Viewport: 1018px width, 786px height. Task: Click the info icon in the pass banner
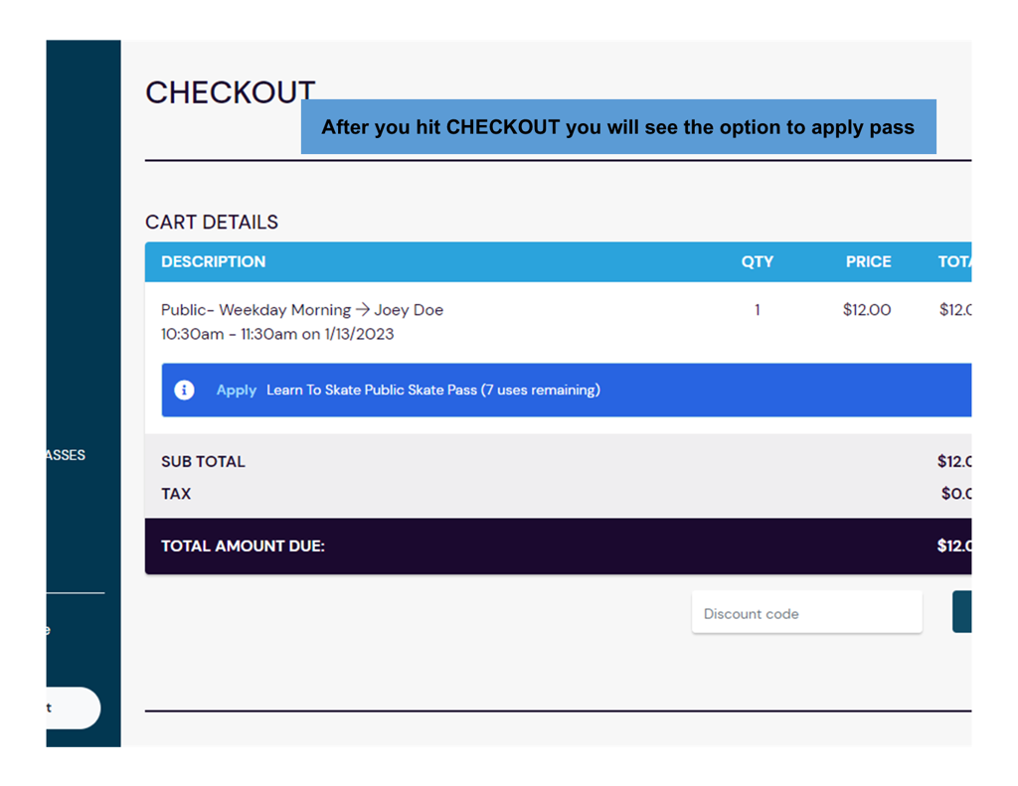pos(184,391)
